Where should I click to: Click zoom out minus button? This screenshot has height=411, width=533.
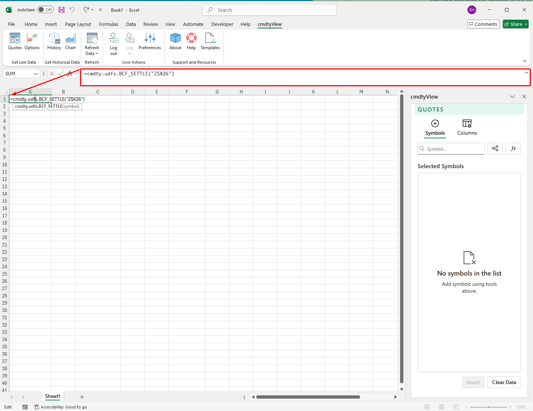pyautogui.click(x=467, y=407)
